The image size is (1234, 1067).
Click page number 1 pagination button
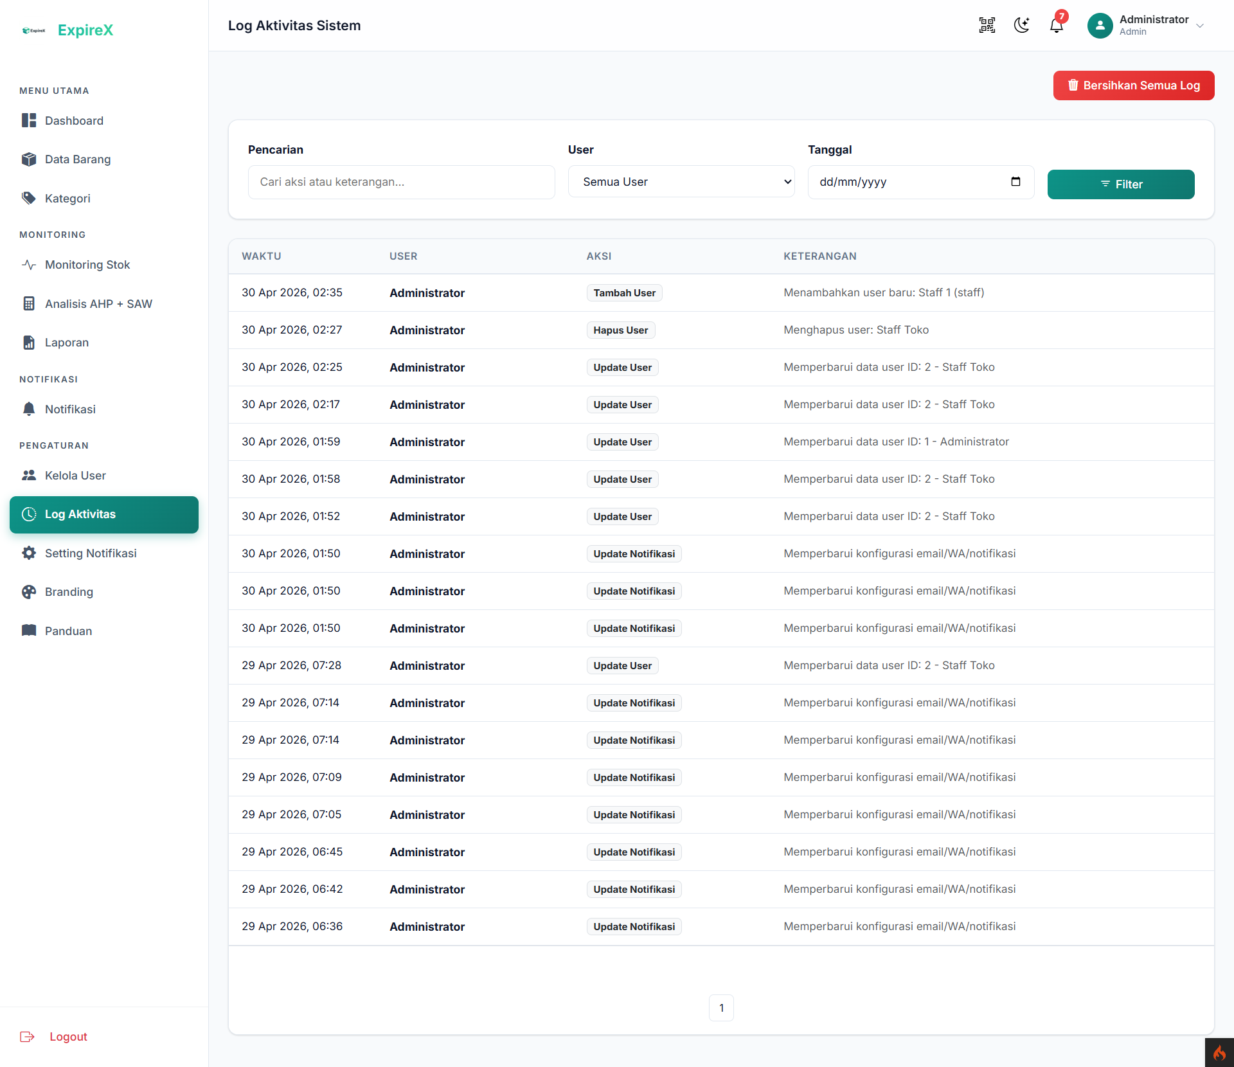point(721,1008)
